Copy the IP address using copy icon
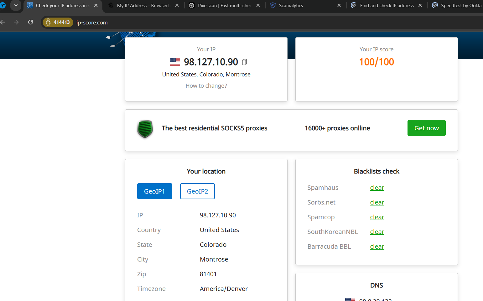Image resolution: width=483 pixels, height=301 pixels. 245,62
